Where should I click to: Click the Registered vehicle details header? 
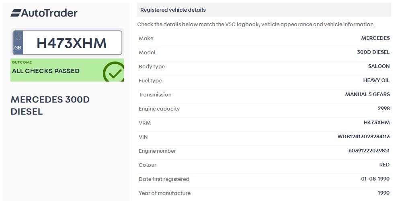pos(173,10)
